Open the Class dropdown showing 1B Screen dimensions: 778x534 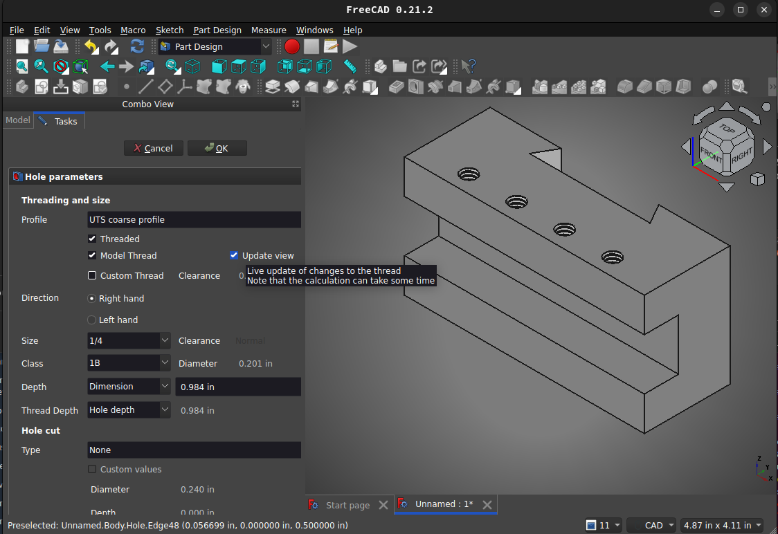pyautogui.click(x=129, y=363)
